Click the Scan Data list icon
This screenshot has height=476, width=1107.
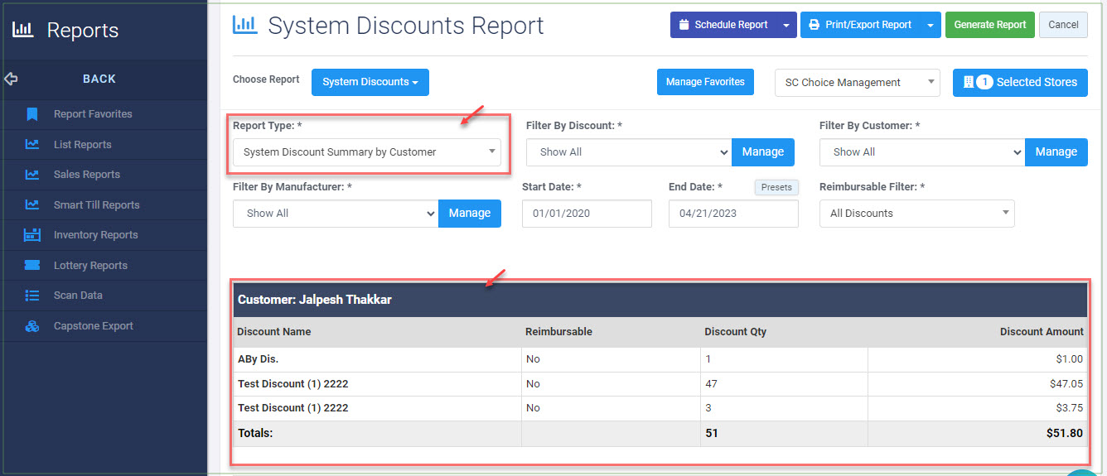click(32, 296)
